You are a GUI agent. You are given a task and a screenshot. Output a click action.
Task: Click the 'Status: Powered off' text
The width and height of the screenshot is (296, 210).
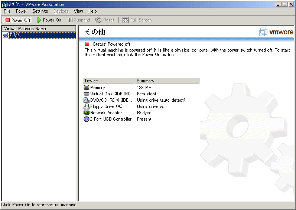point(111,44)
